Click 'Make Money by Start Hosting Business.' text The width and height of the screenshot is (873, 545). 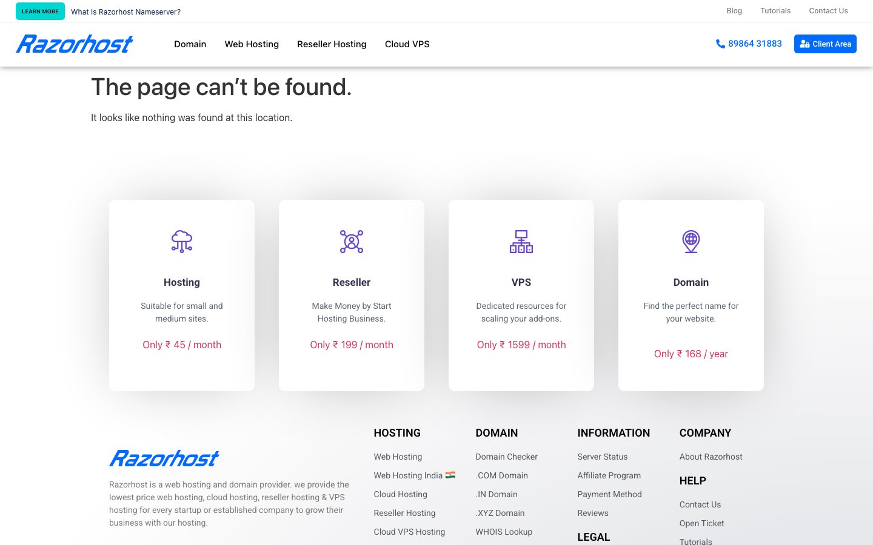click(x=352, y=312)
